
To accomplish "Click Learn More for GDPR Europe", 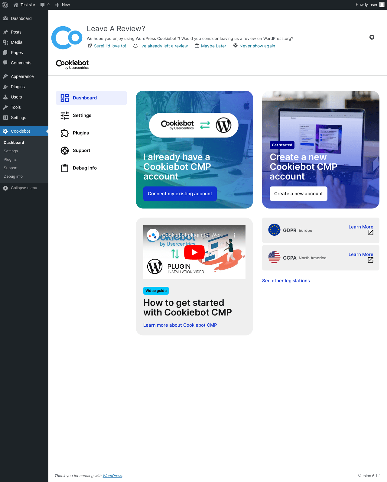I will point(361,227).
